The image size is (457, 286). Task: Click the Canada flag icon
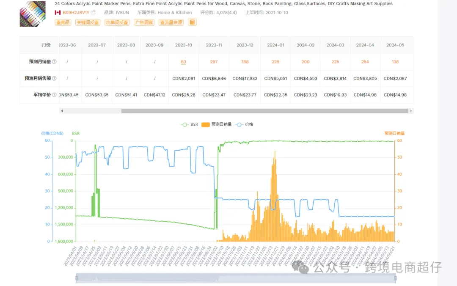(x=58, y=13)
